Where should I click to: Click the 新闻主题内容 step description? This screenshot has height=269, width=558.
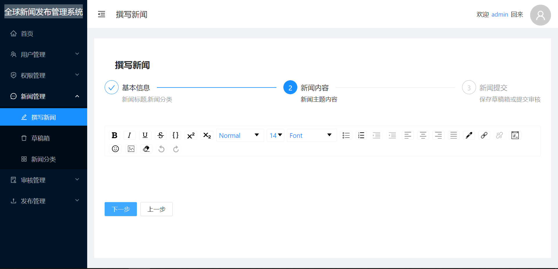(319, 99)
